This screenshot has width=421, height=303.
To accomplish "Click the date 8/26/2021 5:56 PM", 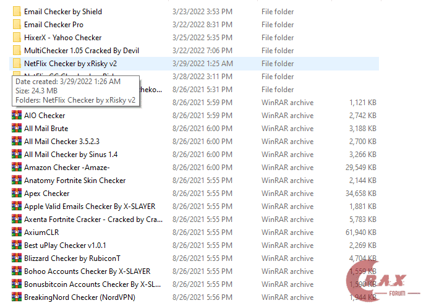I will (x=202, y=297).
